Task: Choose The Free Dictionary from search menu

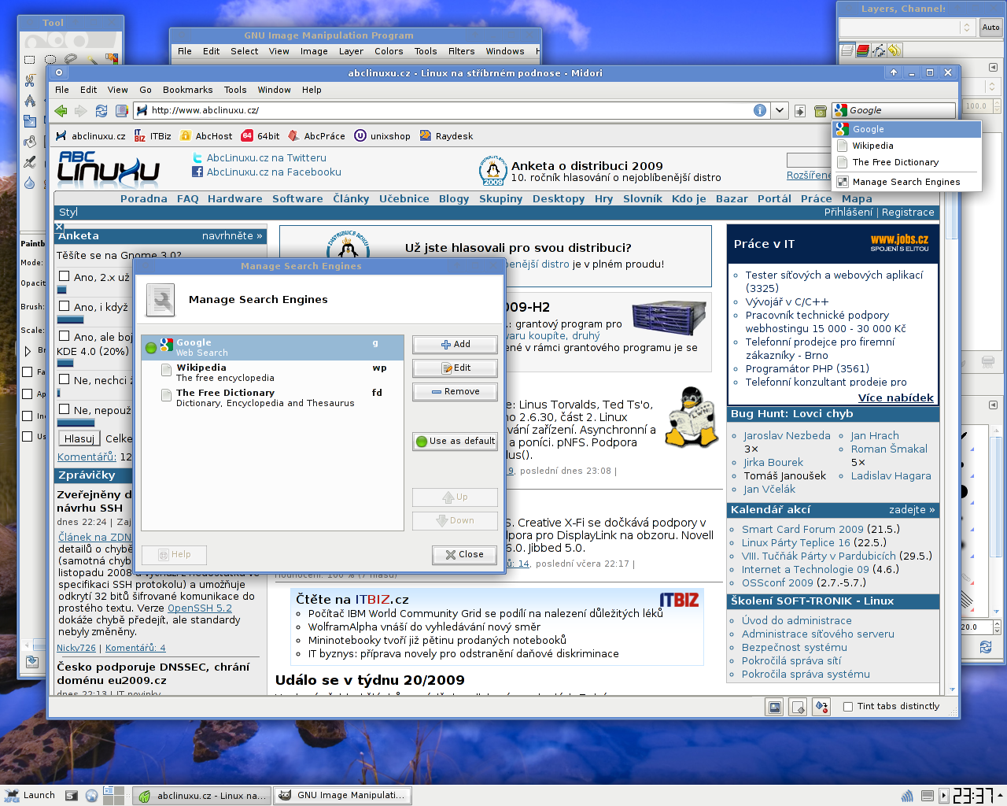Action: click(x=906, y=162)
